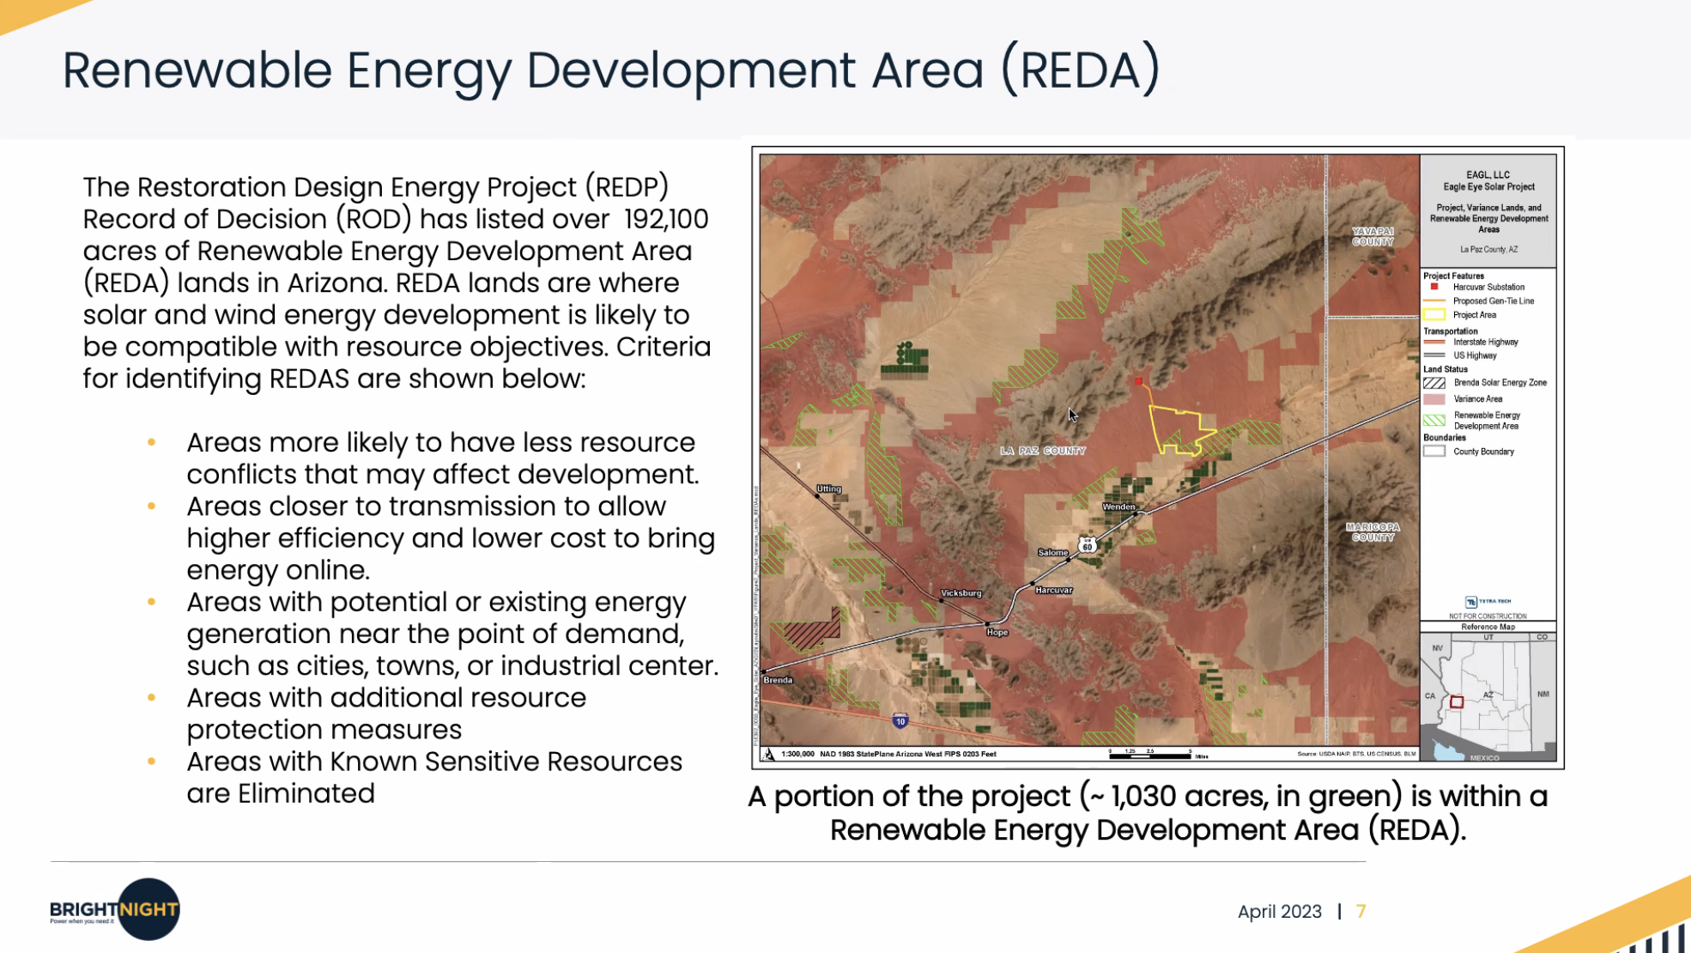Click the slide title 'Renewable Energy Development Area (REDA)'
1691x953 pixels.
[x=610, y=70]
